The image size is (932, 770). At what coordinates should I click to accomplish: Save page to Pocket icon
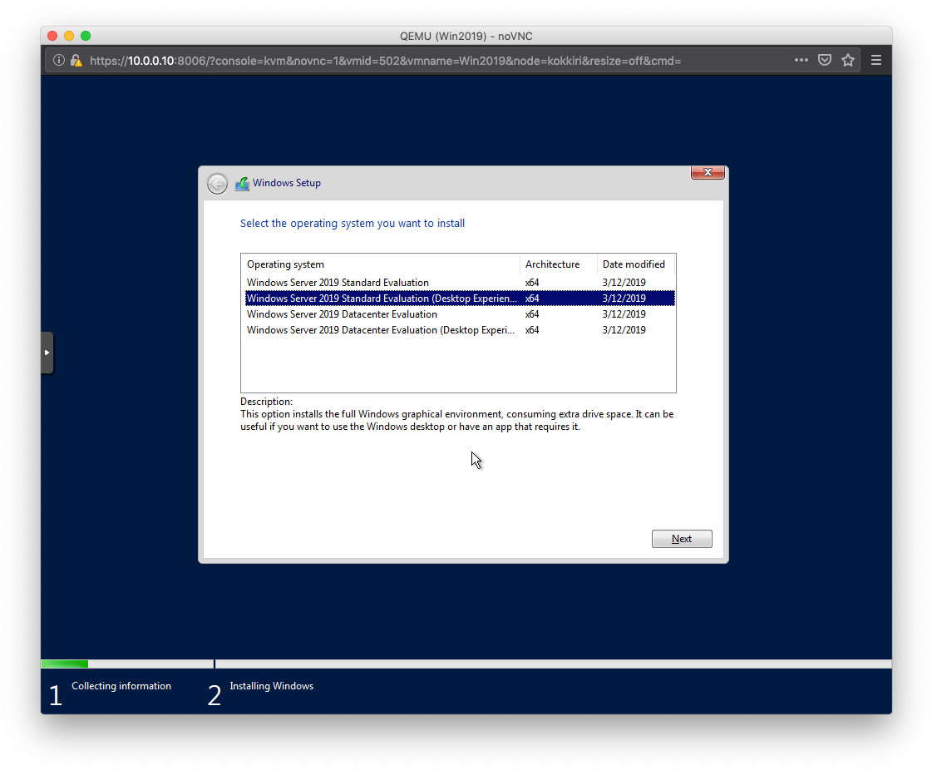pyautogui.click(x=825, y=60)
